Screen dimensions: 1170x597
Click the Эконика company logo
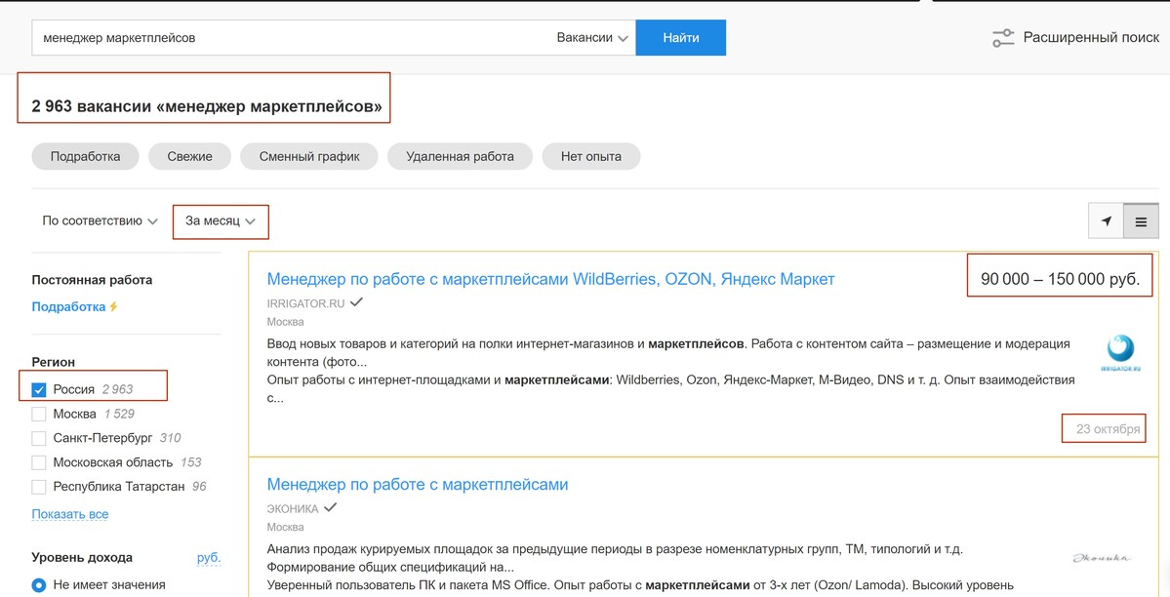click(1101, 557)
